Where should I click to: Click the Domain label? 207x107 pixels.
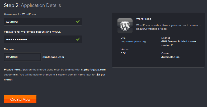pyautogui.click(x=9, y=49)
